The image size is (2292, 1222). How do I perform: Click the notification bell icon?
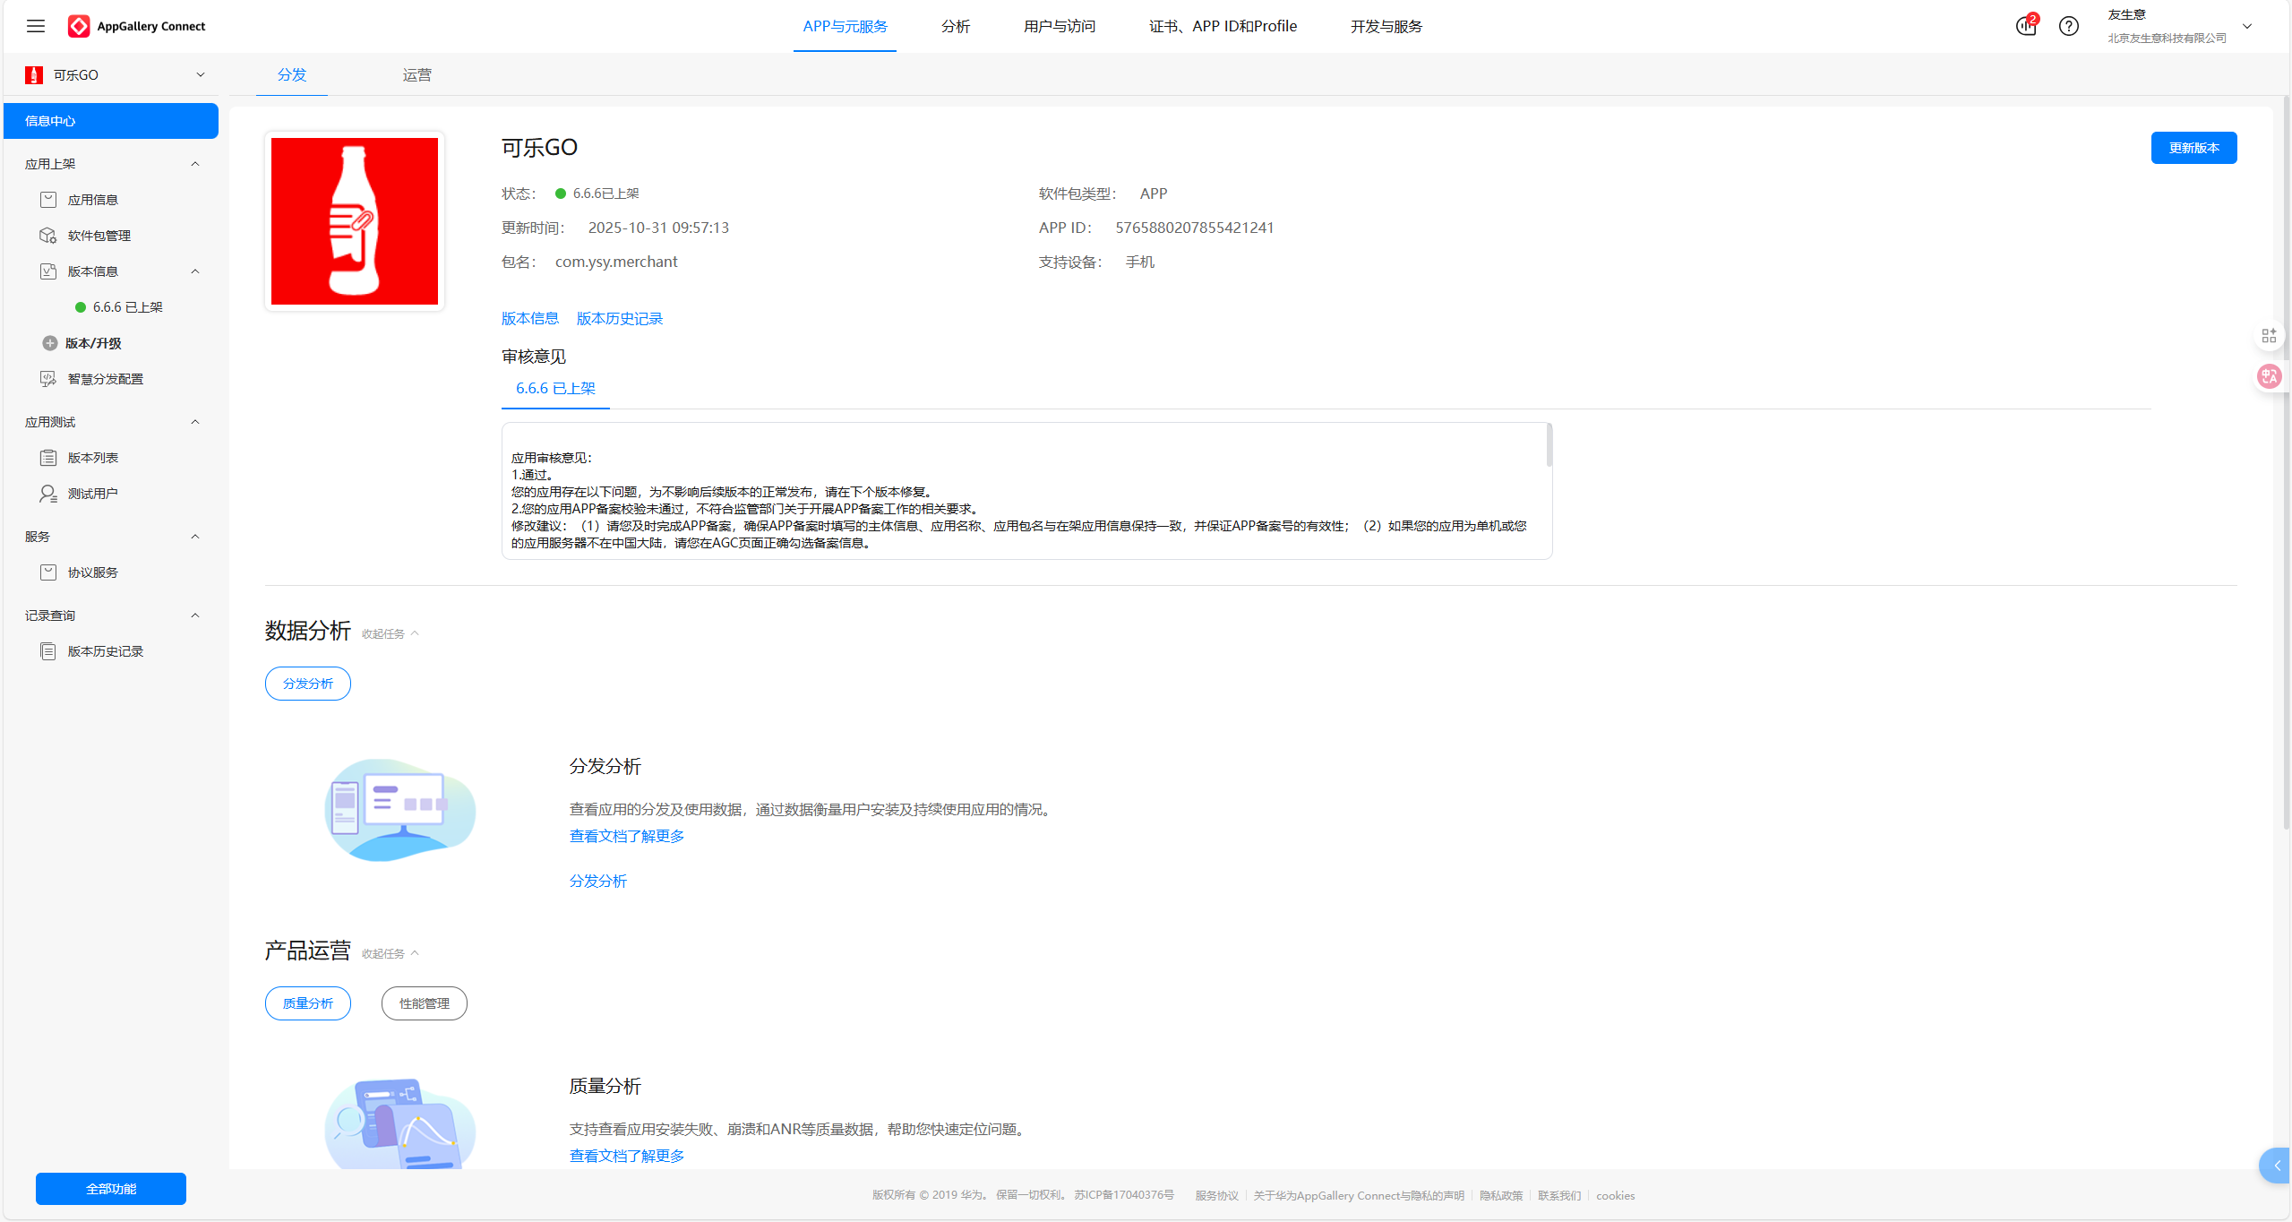click(x=2025, y=26)
